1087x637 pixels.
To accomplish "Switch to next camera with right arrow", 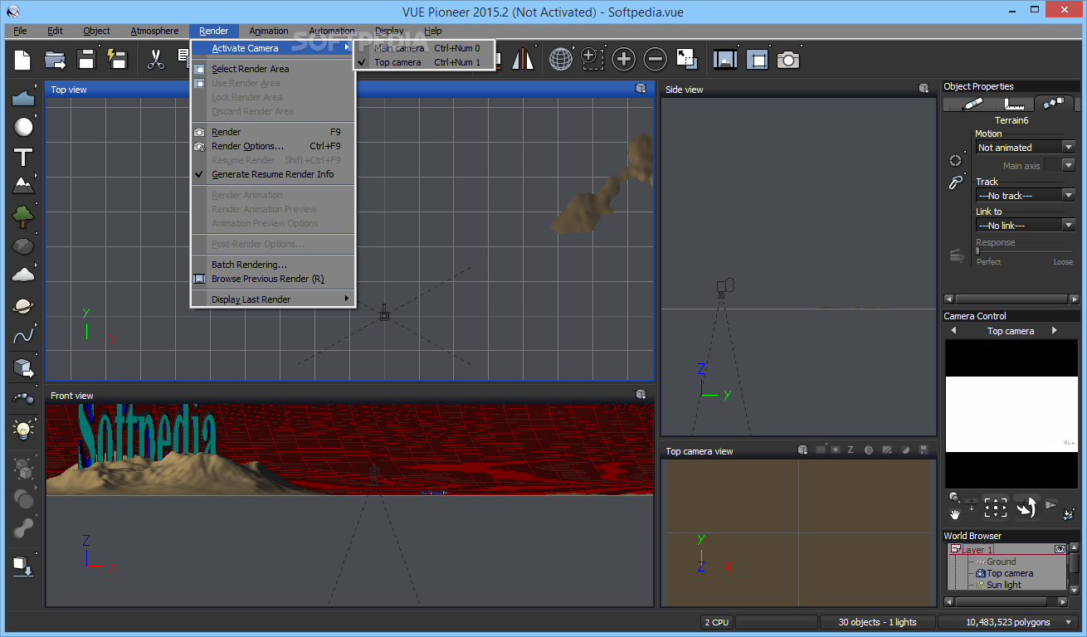I will 1055,331.
